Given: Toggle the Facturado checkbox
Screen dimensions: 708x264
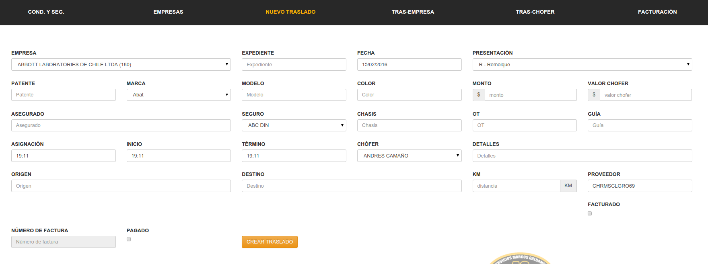Looking at the screenshot, I should click(590, 213).
